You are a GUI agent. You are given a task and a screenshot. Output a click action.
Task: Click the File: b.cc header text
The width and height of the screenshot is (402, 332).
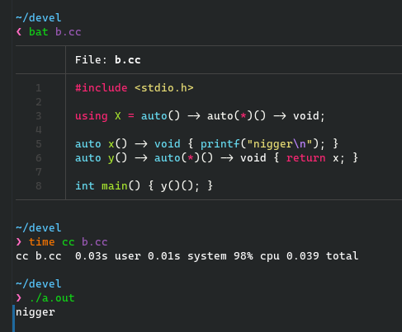click(x=108, y=60)
